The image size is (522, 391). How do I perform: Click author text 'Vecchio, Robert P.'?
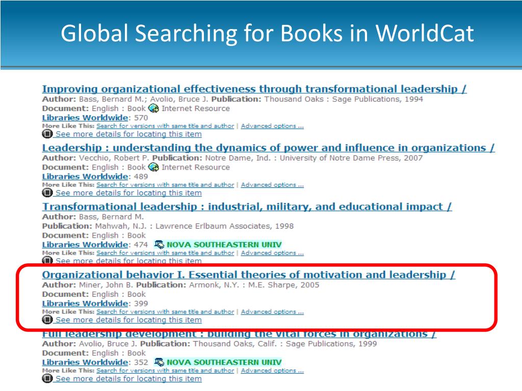(114, 158)
